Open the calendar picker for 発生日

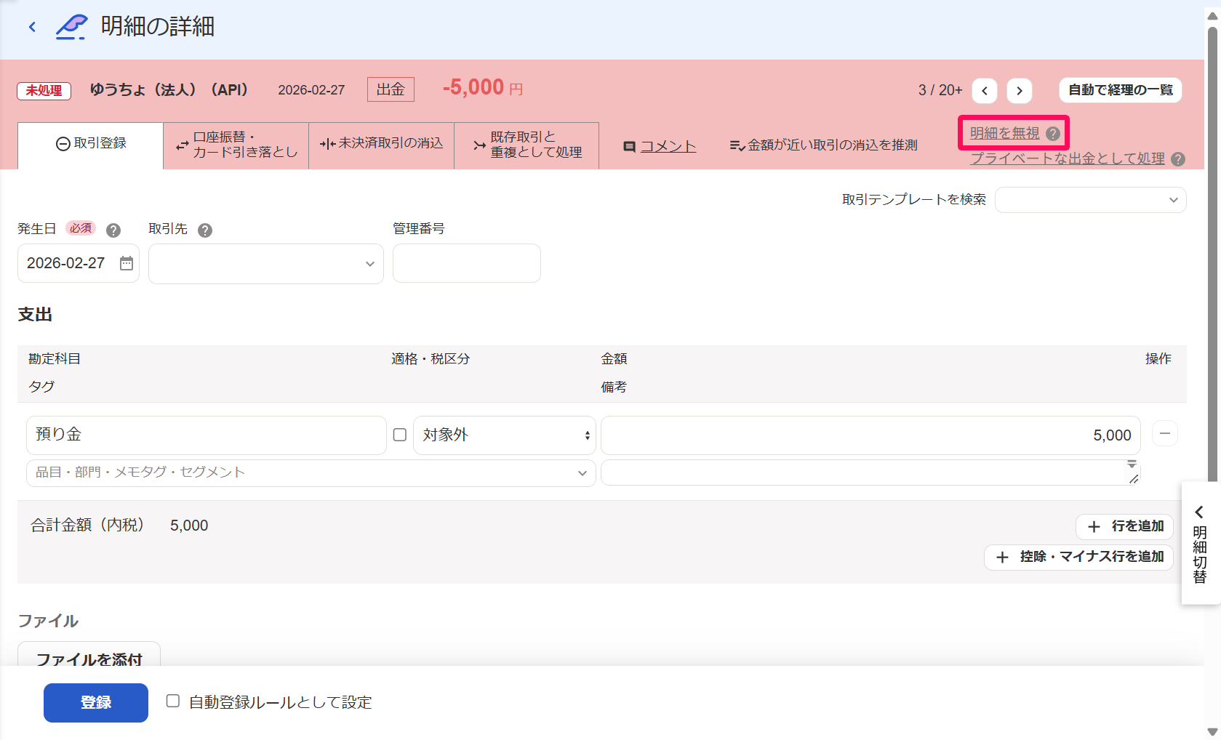tap(127, 263)
